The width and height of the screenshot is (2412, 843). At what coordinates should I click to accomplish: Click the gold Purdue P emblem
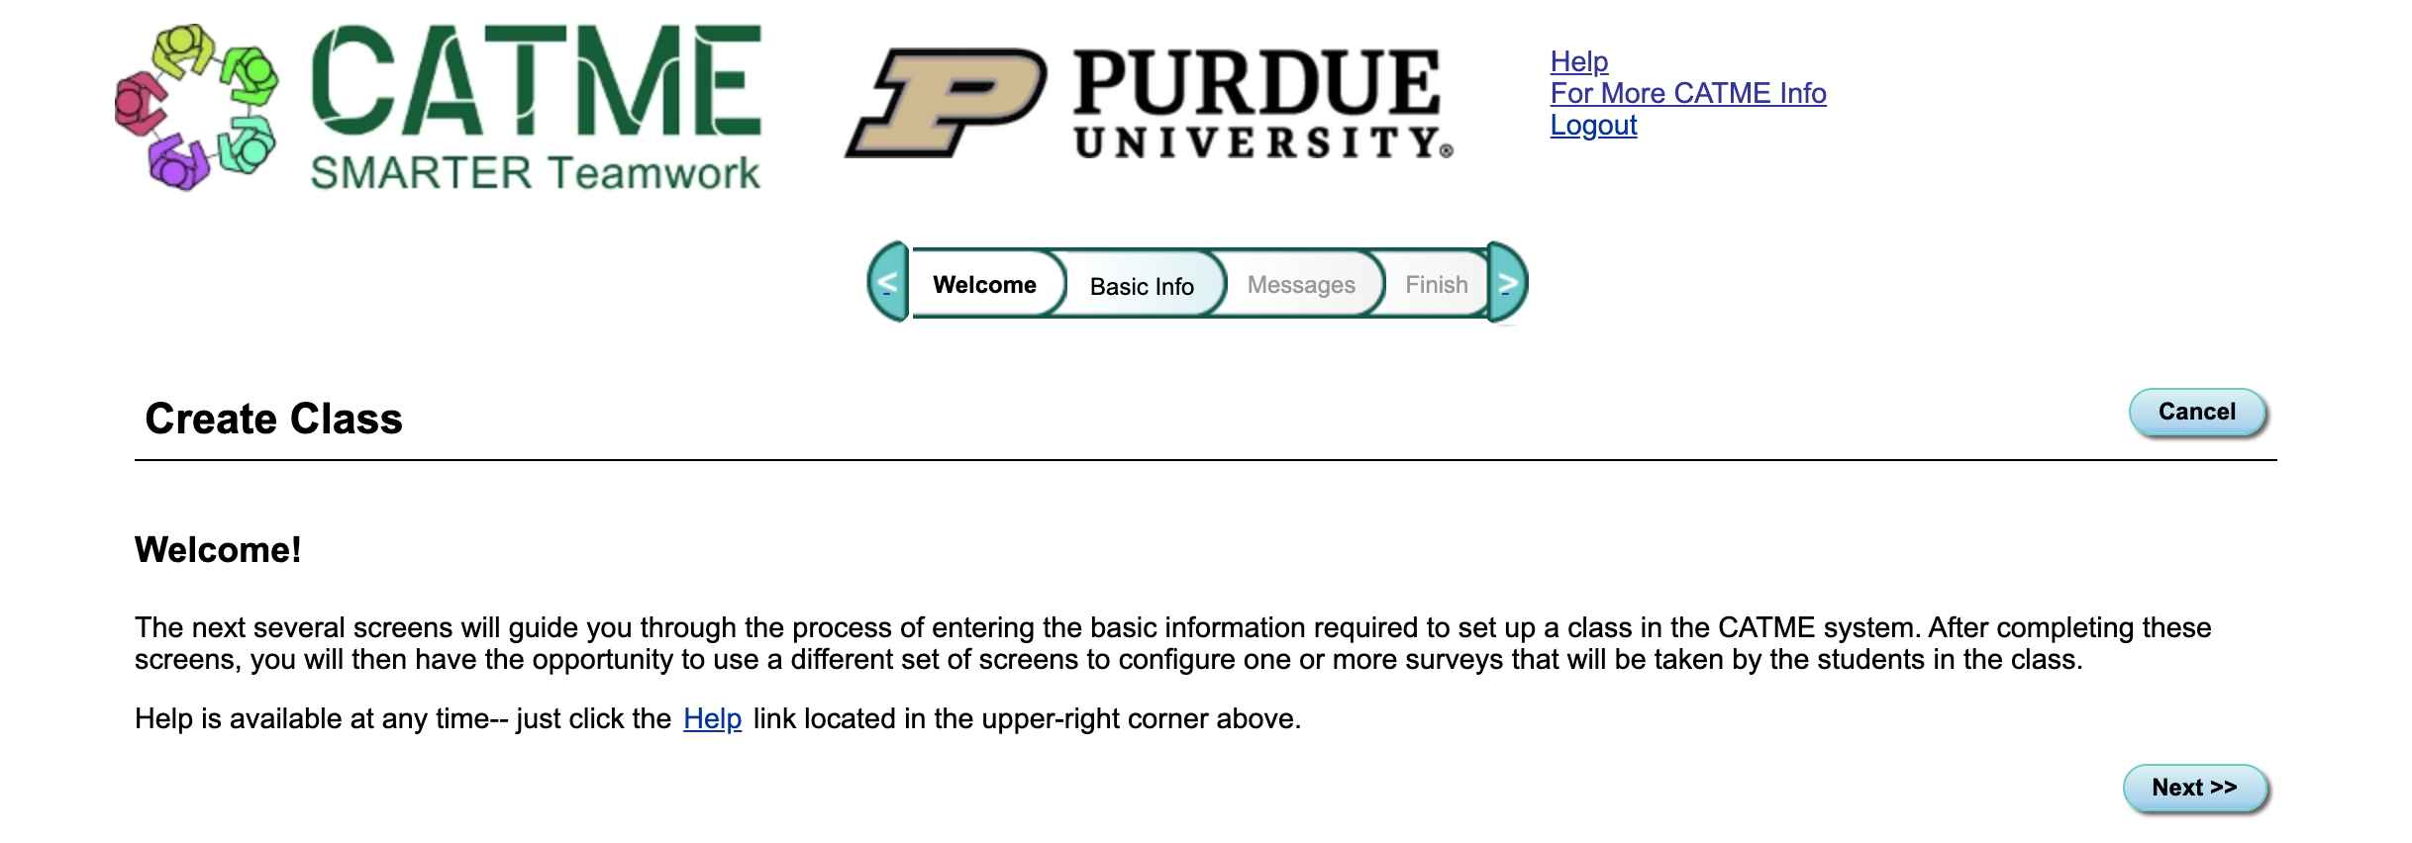pyautogui.click(x=947, y=103)
